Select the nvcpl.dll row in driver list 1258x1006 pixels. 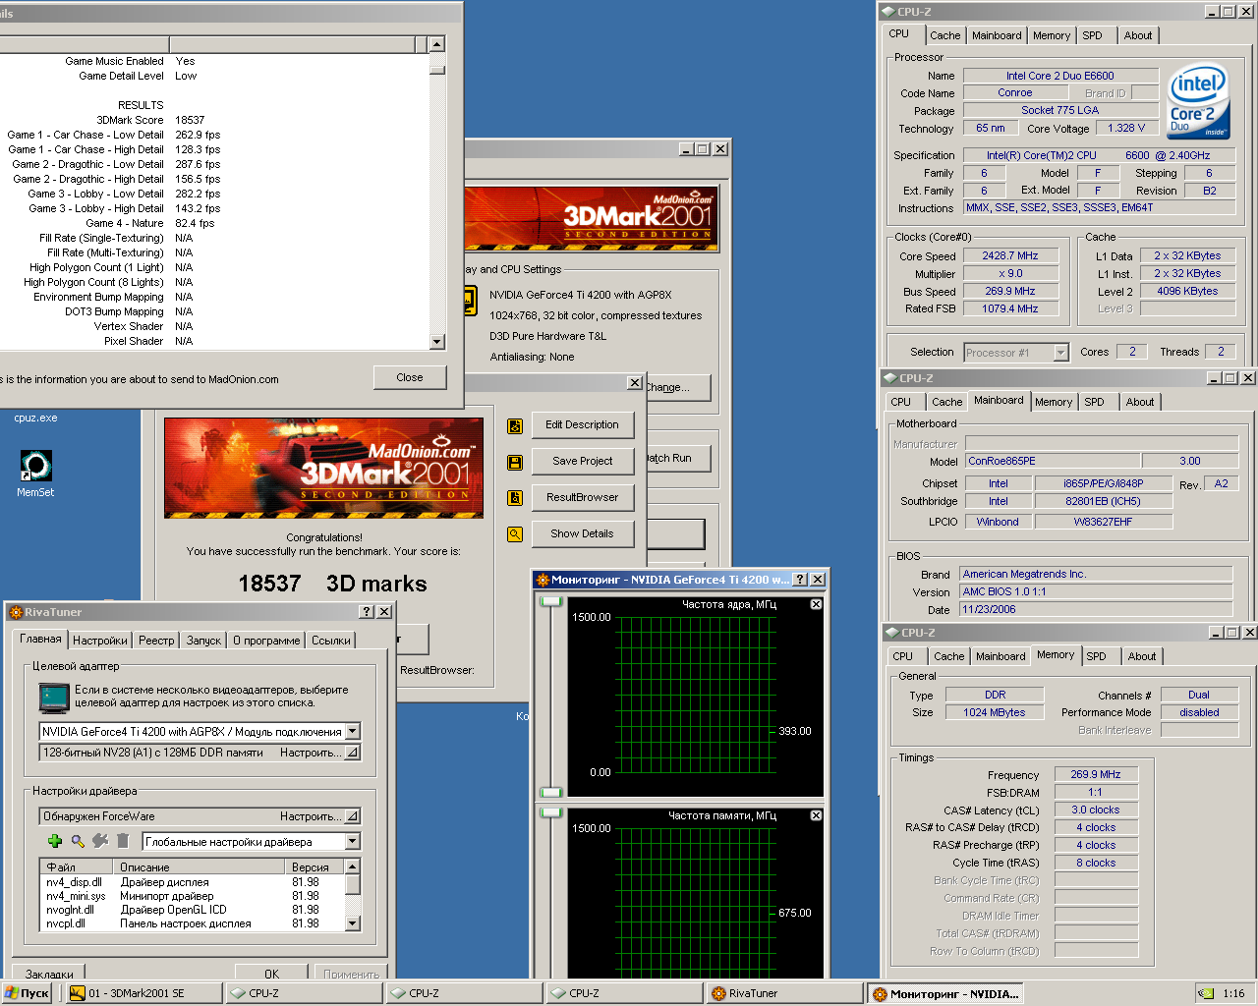pos(193,923)
